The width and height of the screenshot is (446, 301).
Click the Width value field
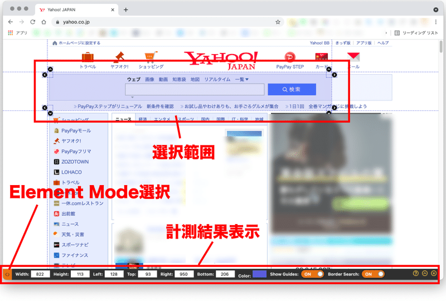coord(40,274)
